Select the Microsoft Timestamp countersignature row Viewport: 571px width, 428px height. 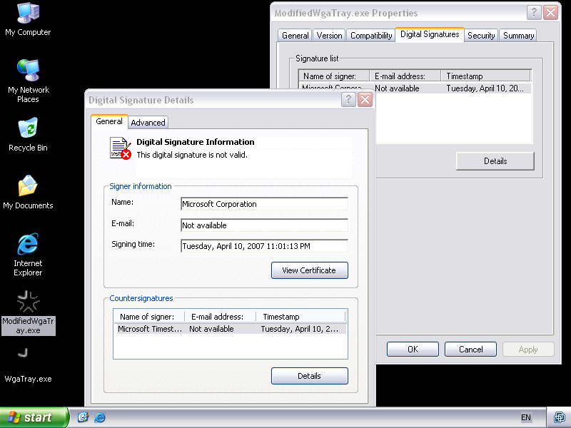228,329
